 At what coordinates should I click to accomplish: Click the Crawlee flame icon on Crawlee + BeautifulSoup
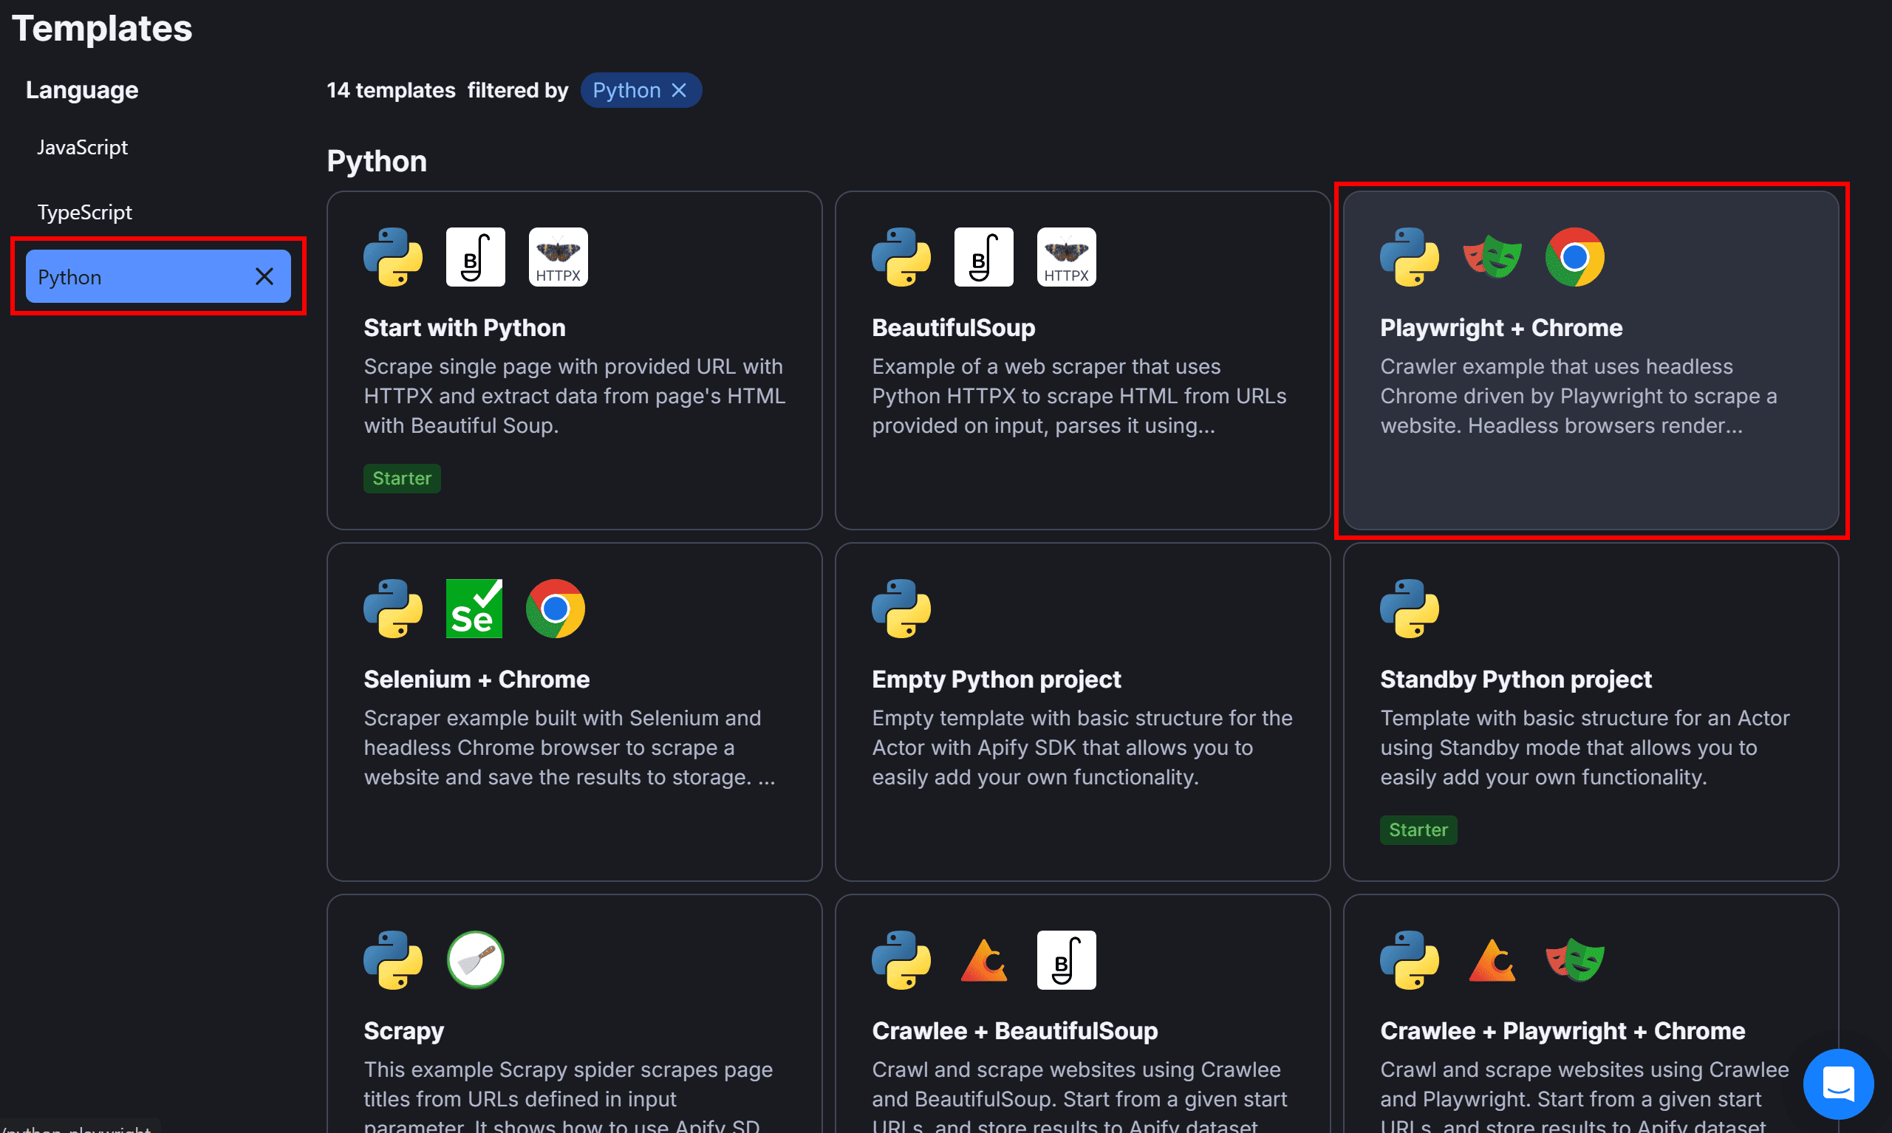tap(983, 959)
